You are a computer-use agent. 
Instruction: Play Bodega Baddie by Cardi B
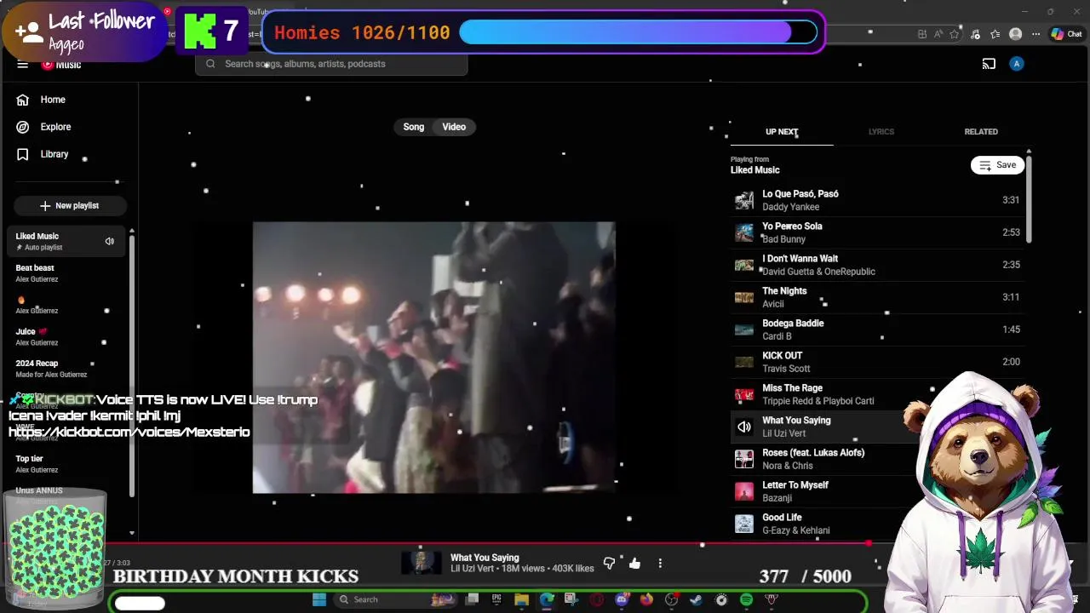(877, 329)
